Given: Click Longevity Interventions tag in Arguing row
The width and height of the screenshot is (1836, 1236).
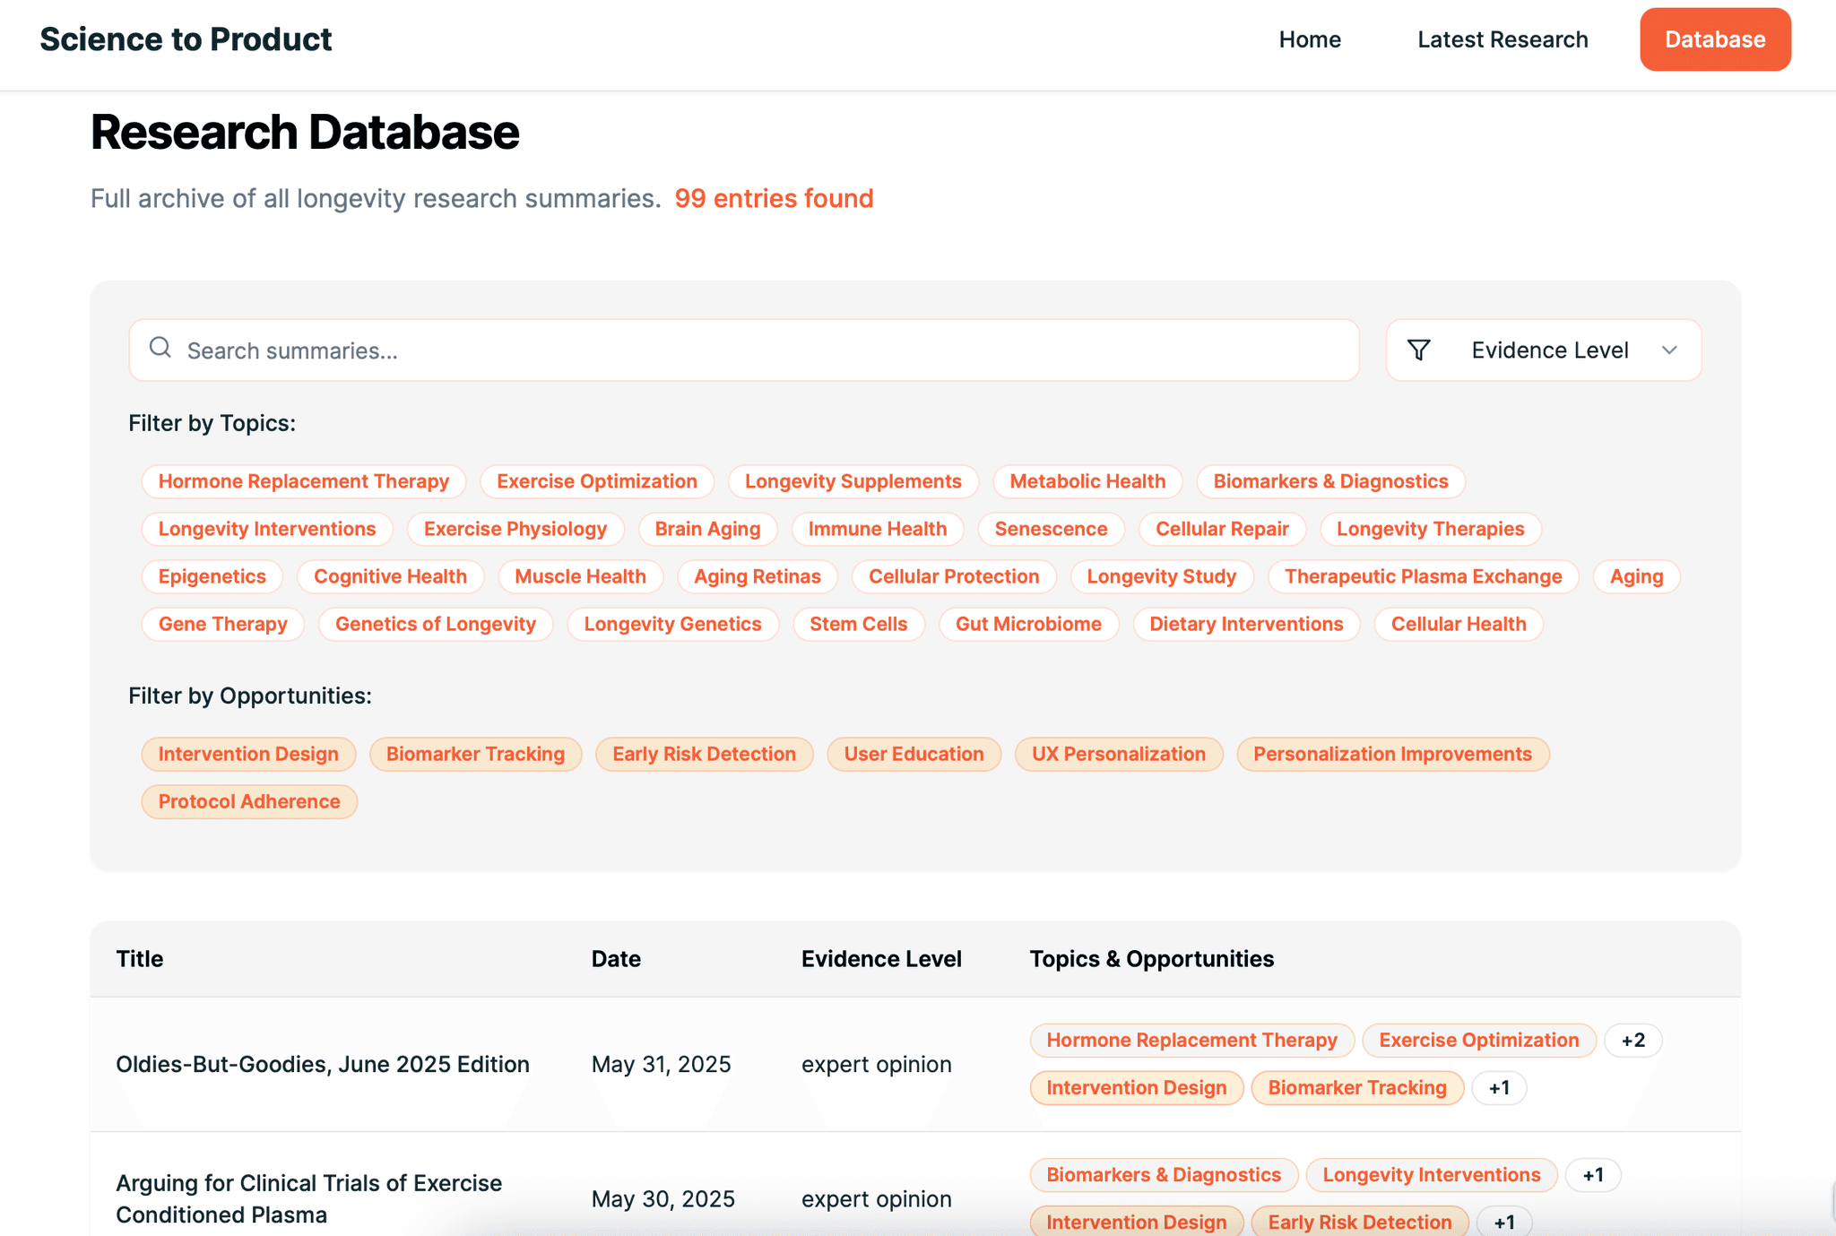Looking at the screenshot, I should click(1432, 1174).
